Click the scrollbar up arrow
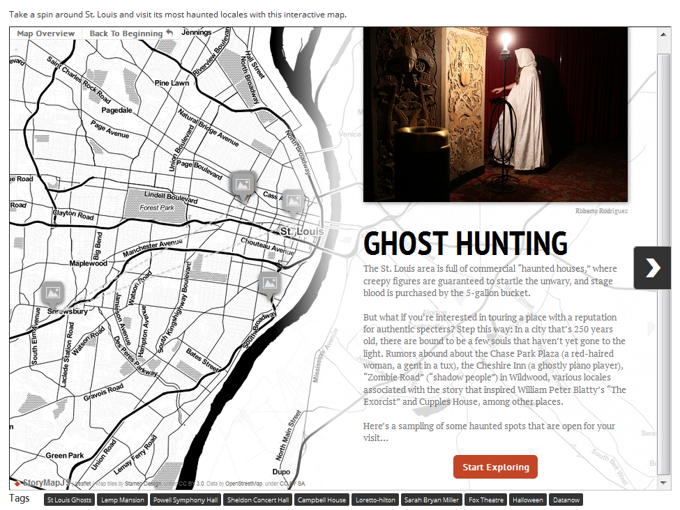 [663, 34]
